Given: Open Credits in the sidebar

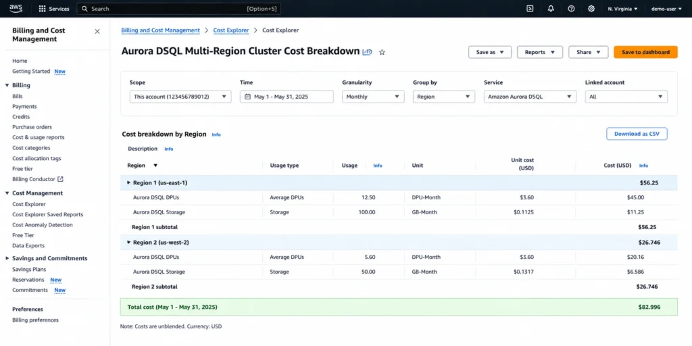Looking at the screenshot, I should click(x=21, y=117).
